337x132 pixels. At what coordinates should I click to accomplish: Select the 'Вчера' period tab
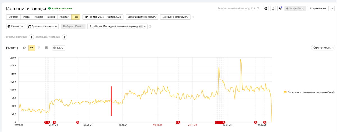[26, 17]
